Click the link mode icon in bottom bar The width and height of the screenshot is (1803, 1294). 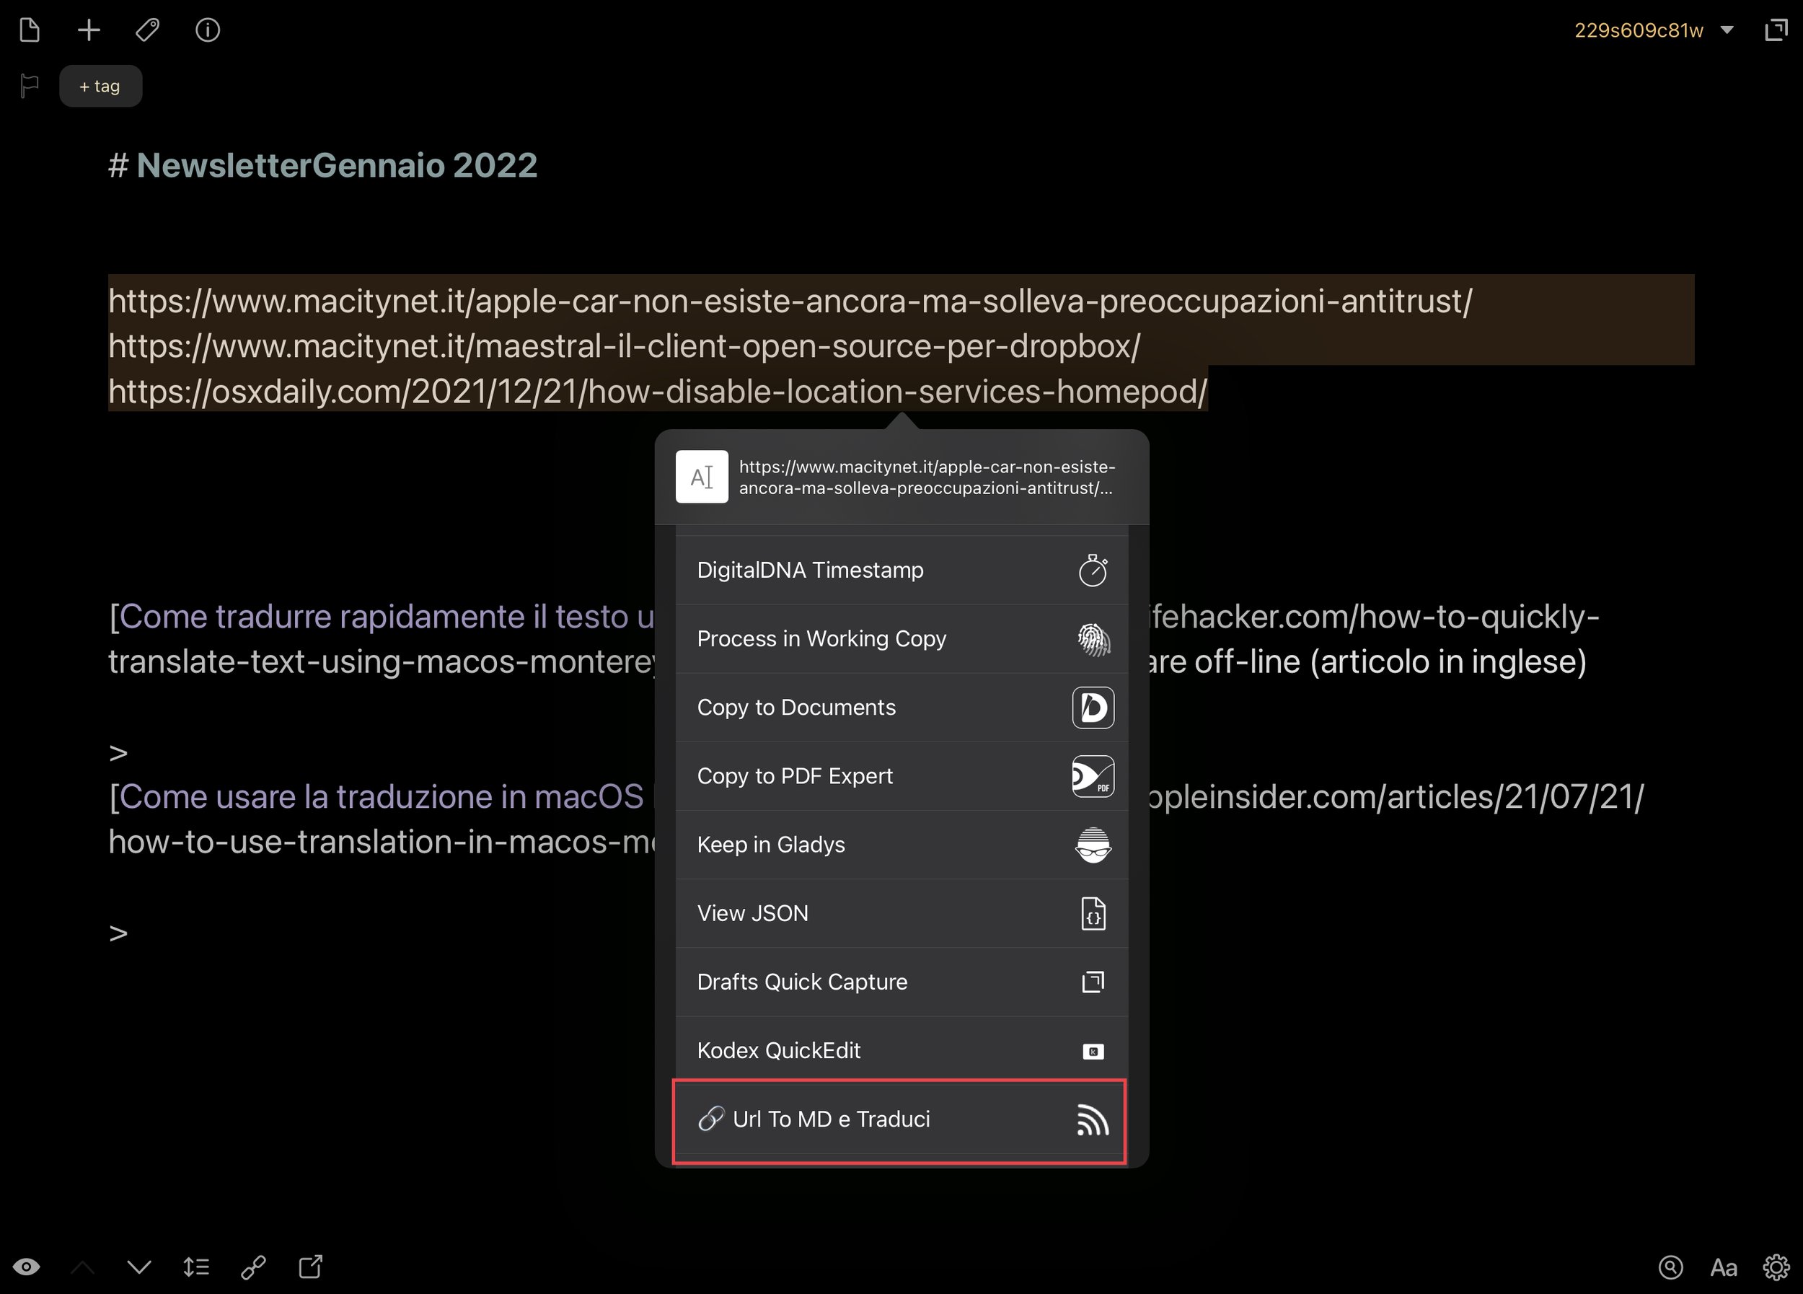point(254,1267)
